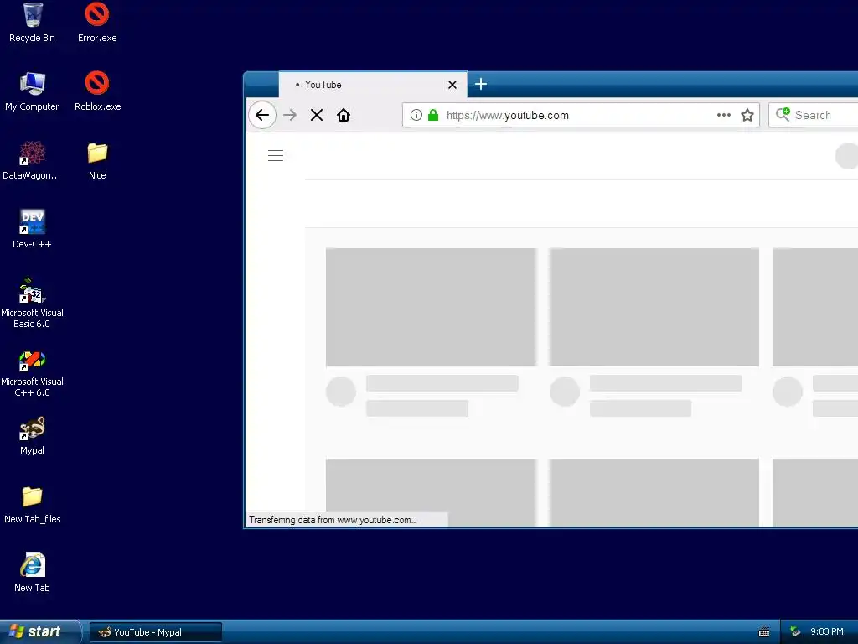Bookmark this page with the star icon
858x644 pixels.
pyautogui.click(x=747, y=115)
